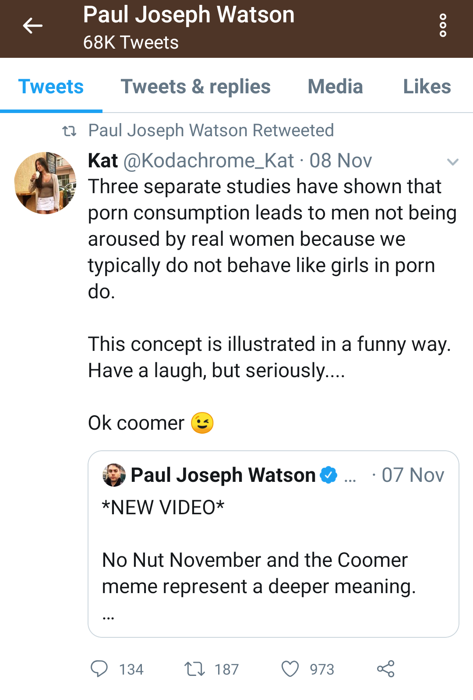
Task: Tap the blue verified badge
Action: pos(328,475)
